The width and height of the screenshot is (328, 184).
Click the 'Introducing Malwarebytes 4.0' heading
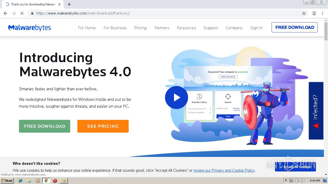click(75, 64)
